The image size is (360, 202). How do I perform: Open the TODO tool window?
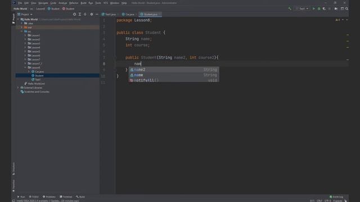click(x=34, y=197)
